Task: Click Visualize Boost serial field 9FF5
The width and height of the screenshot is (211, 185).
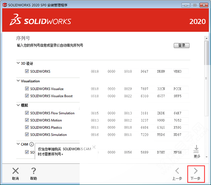Action: 180,96
